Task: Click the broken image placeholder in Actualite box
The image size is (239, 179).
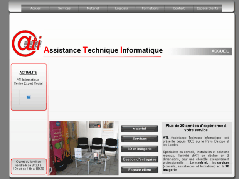Action: pos(29,97)
